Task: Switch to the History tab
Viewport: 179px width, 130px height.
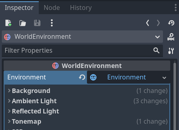Action: click(81, 8)
